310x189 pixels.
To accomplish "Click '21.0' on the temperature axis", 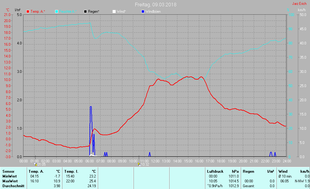I will click(x=7, y=15).
